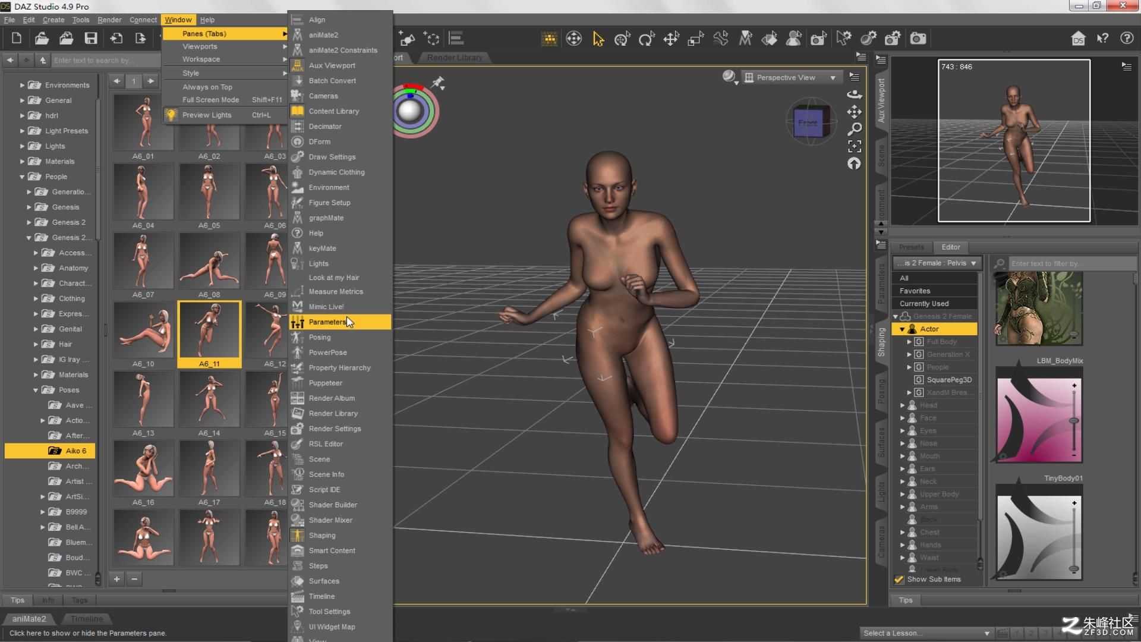This screenshot has height=642, width=1141.
Task: Click the minus zoom-out button below thumbnails
Action: coord(135,579)
